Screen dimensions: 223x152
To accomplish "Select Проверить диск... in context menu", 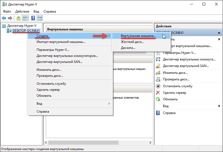I will 70,76.
